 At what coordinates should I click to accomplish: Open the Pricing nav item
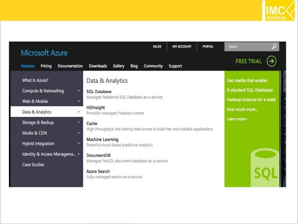coord(46,66)
